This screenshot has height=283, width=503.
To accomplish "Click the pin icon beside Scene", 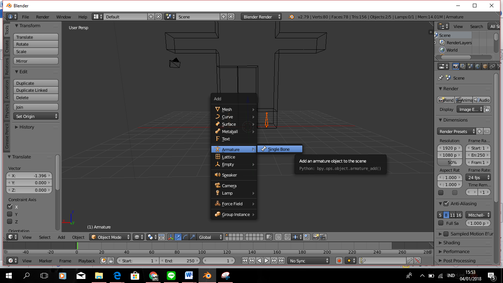I will click(x=440, y=78).
